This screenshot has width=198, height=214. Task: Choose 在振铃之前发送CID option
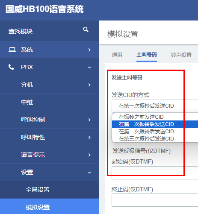[155, 117]
